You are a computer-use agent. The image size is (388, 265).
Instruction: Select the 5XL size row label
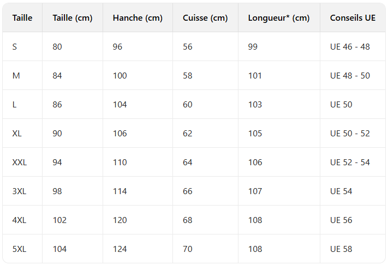19,249
